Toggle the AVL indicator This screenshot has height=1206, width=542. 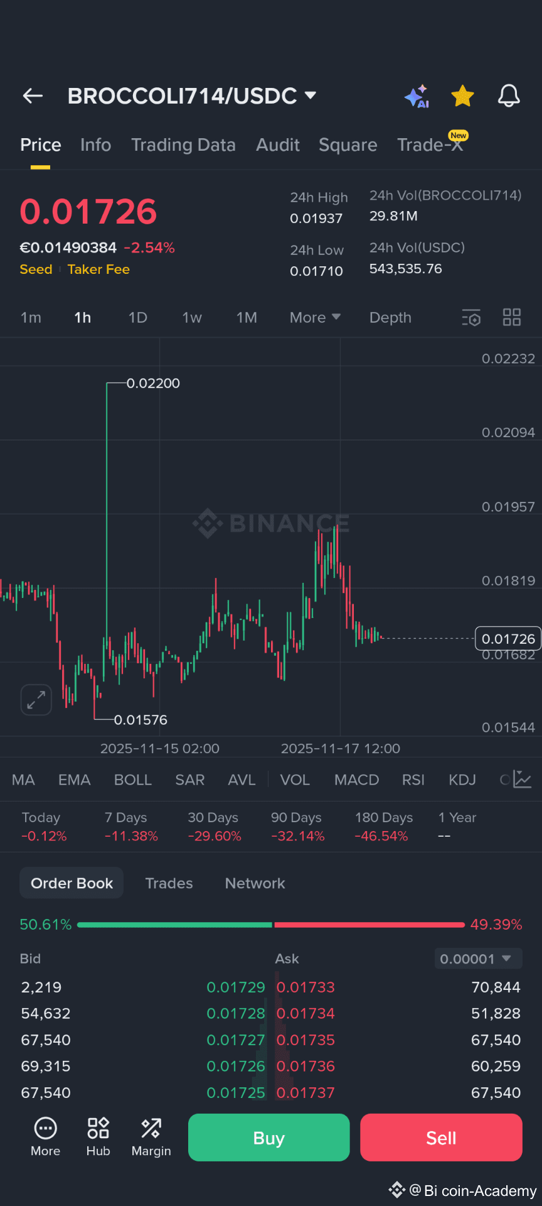242,780
